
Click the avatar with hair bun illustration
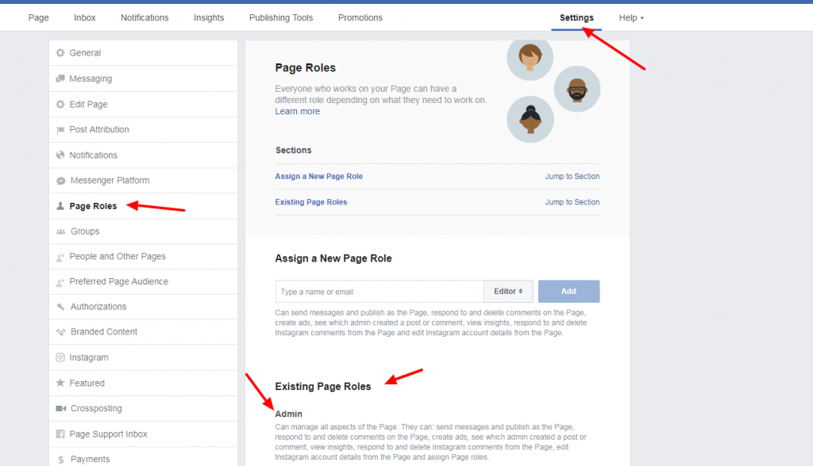pos(530,119)
